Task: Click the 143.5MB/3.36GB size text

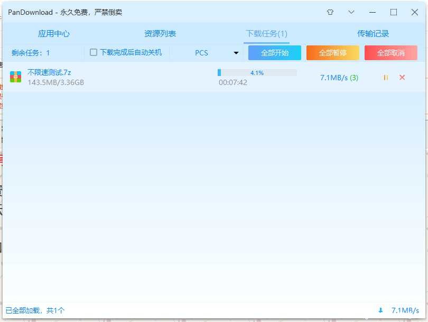Action: 55,83
